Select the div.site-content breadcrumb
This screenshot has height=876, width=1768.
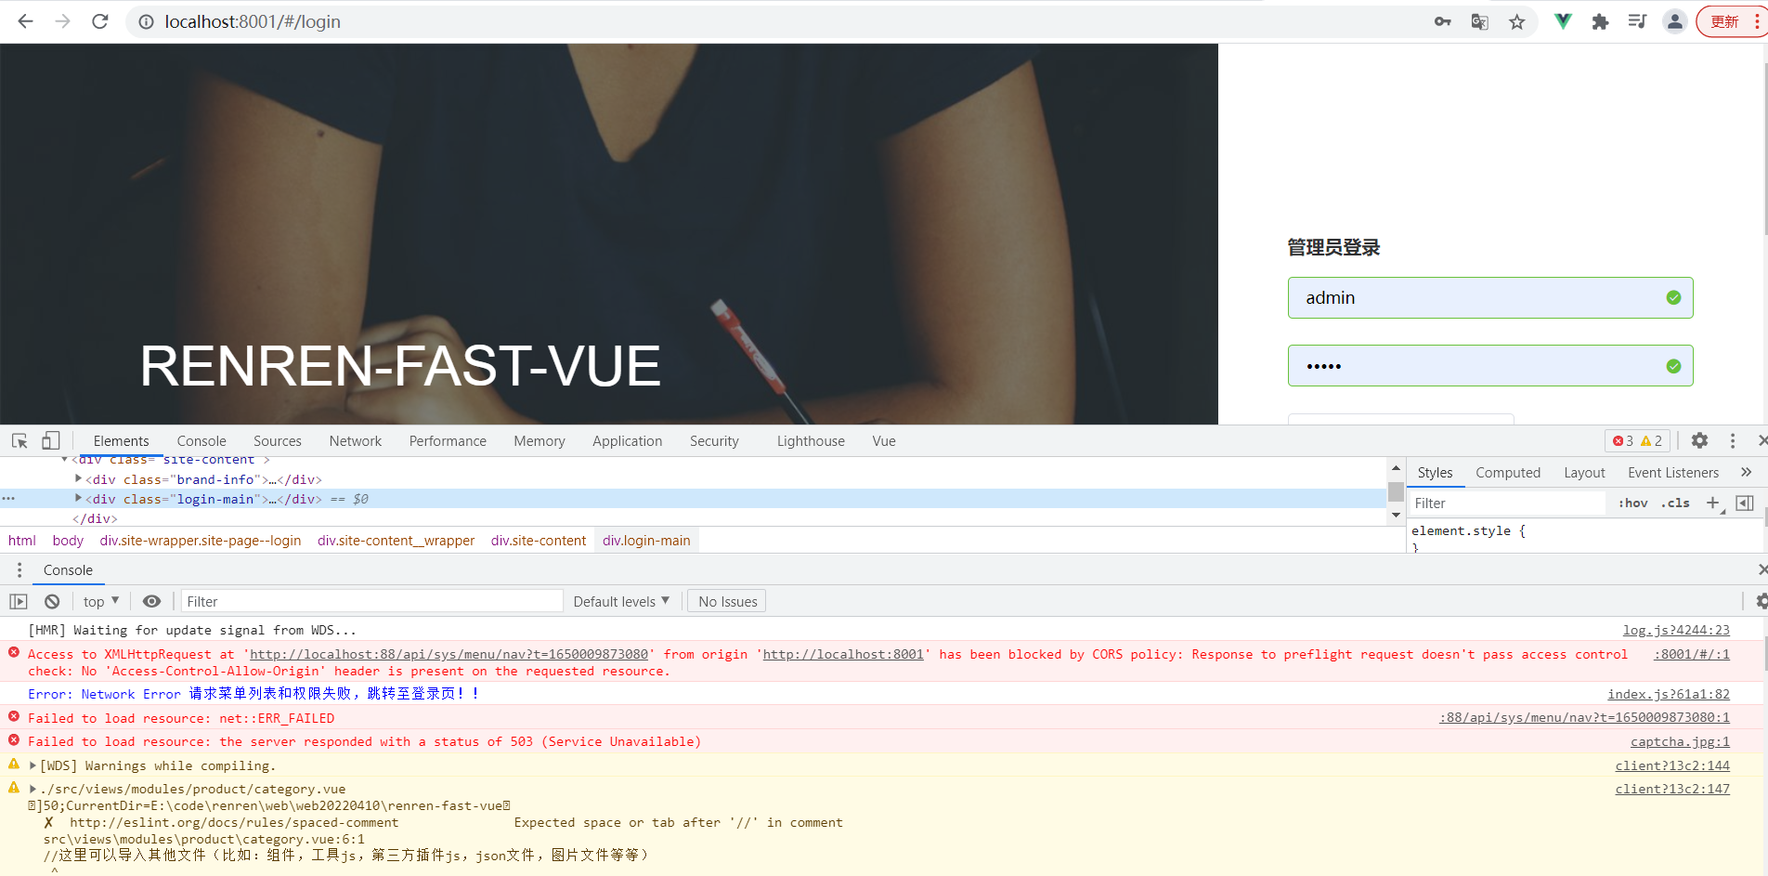(x=539, y=541)
